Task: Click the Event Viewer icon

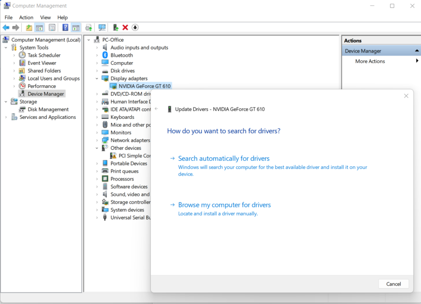Action: tap(22, 63)
